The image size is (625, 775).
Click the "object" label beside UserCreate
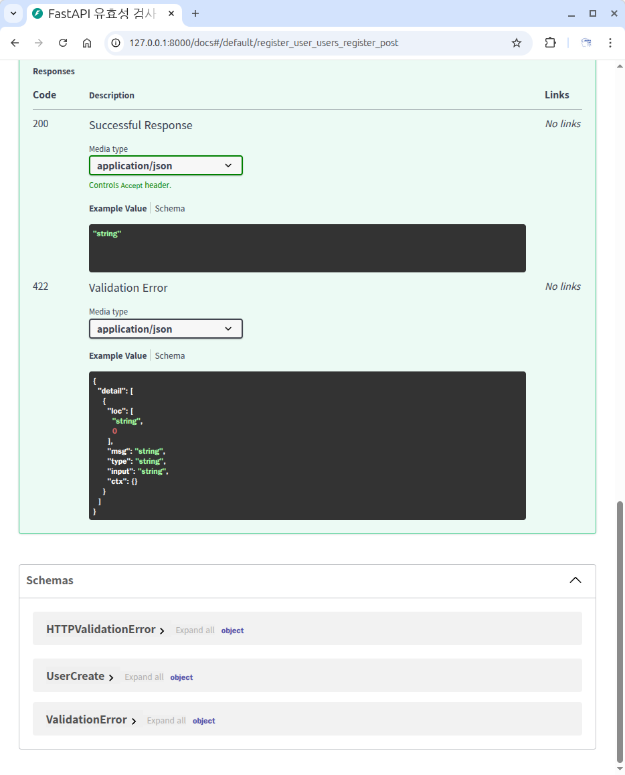[181, 678]
